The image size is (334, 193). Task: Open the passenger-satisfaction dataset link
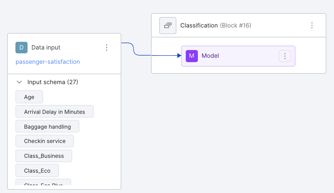[x=48, y=62]
